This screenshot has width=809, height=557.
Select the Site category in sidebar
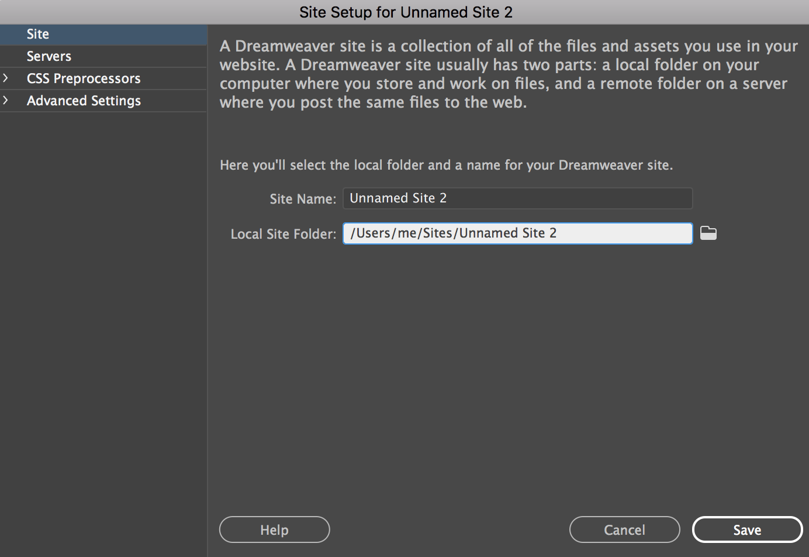(103, 34)
